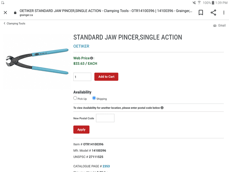This screenshot has width=229, height=172.
Task: Tap the muted sound status icon
Action: (x=194, y=3)
